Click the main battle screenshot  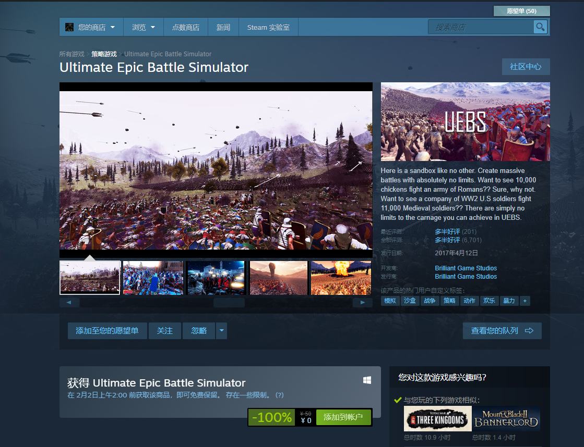[x=216, y=170]
